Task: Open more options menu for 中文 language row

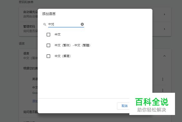Action: click(x=163, y=90)
